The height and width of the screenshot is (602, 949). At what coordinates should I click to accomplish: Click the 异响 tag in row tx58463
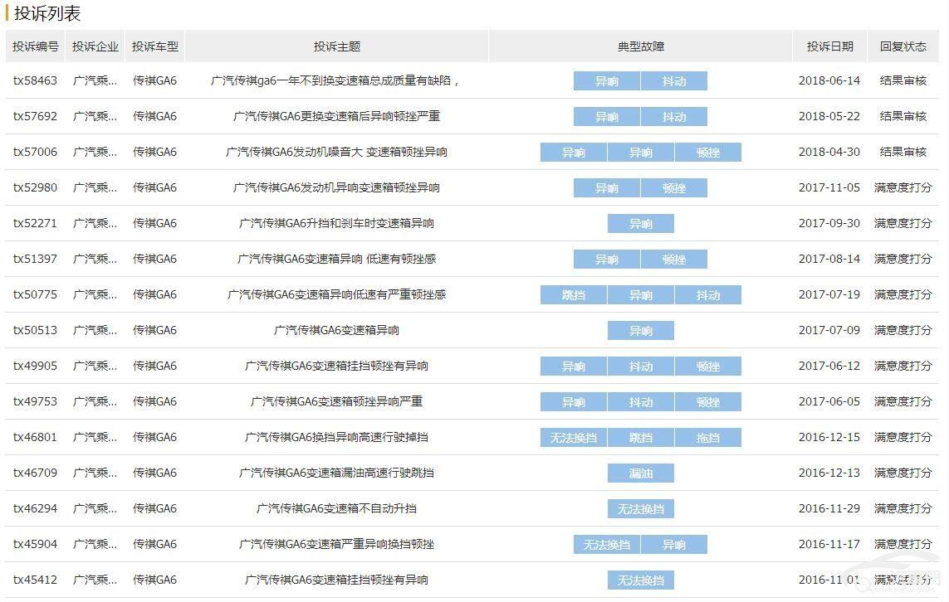(606, 81)
